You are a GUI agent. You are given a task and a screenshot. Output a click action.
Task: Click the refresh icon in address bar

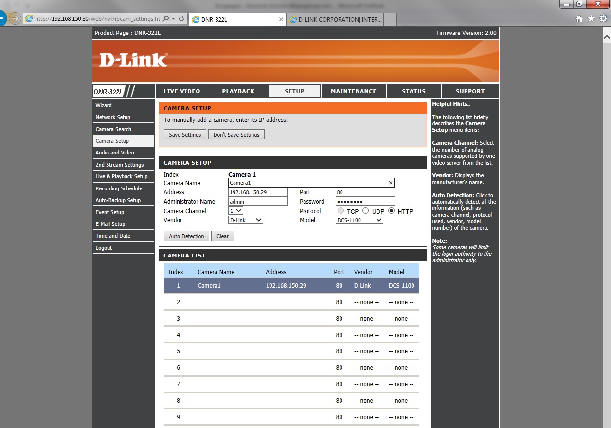(181, 19)
